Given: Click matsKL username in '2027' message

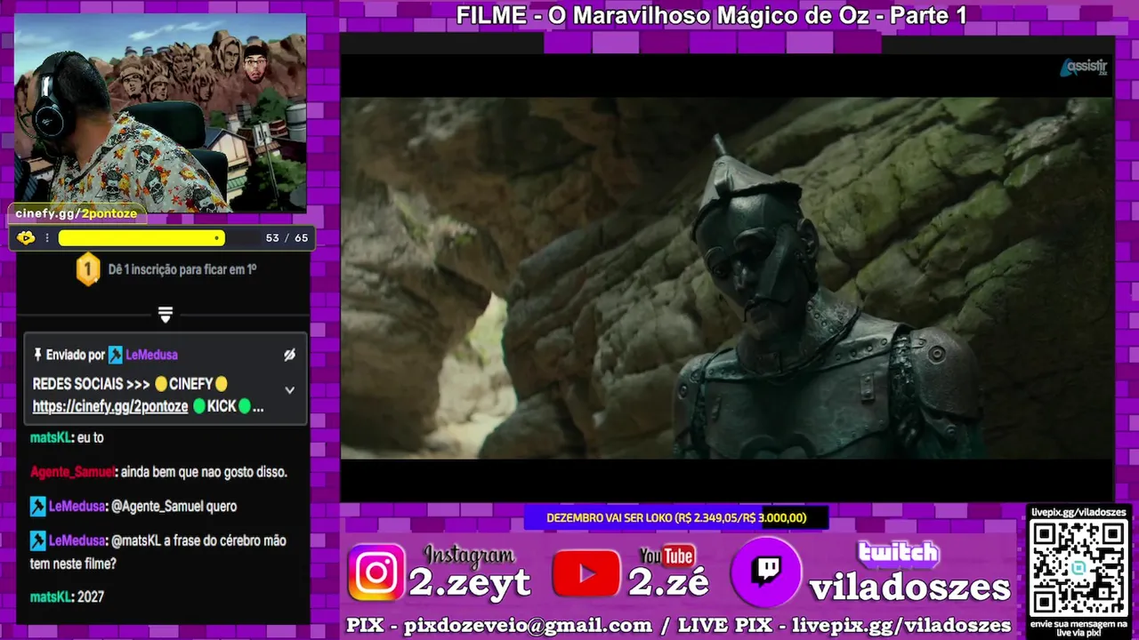Looking at the screenshot, I should tap(51, 597).
